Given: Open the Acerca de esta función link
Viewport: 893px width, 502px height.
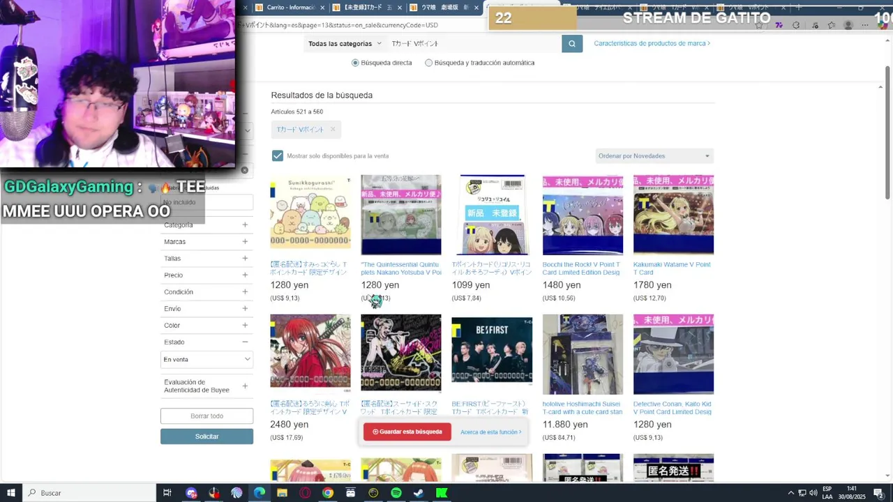Looking at the screenshot, I should click(491, 432).
